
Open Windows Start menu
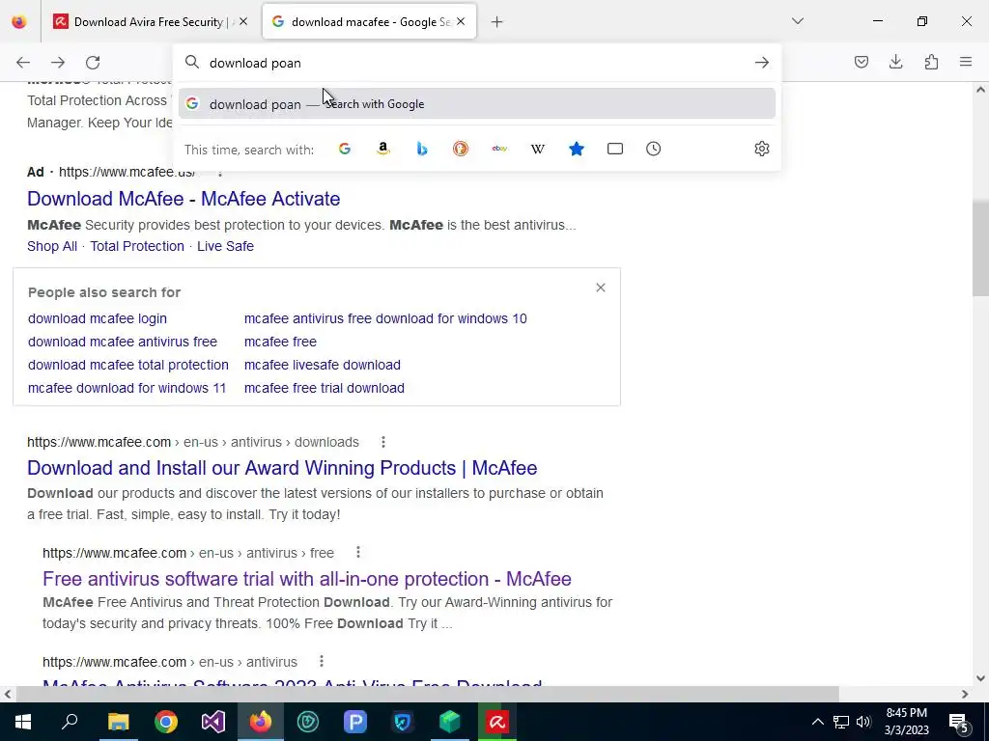point(23,722)
